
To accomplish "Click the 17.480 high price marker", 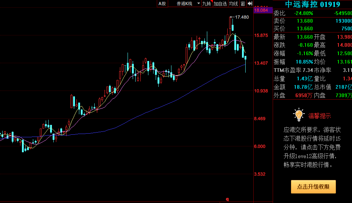I will click(242, 17).
